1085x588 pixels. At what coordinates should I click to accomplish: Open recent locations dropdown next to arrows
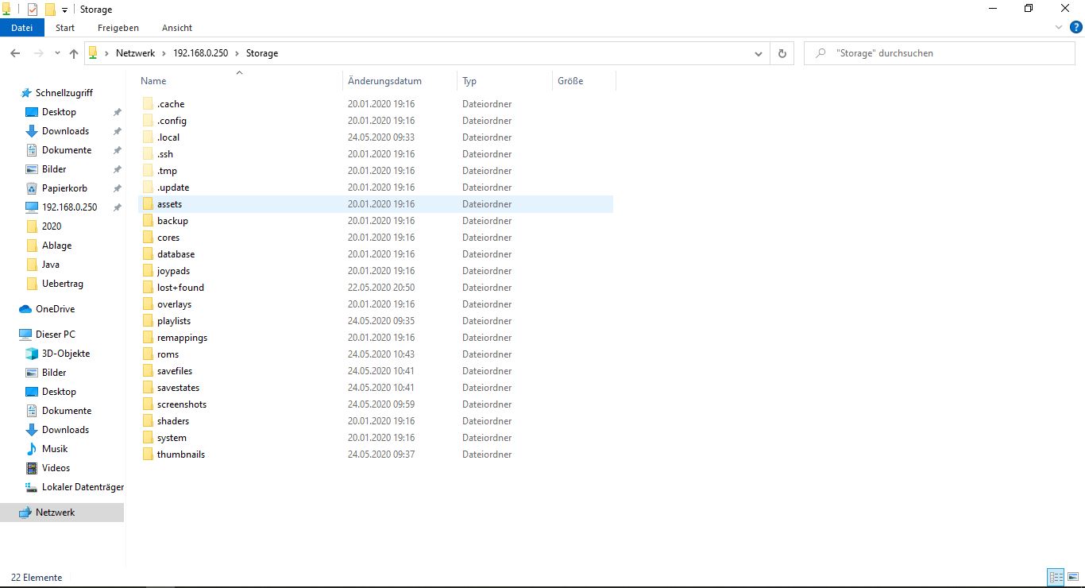click(57, 53)
